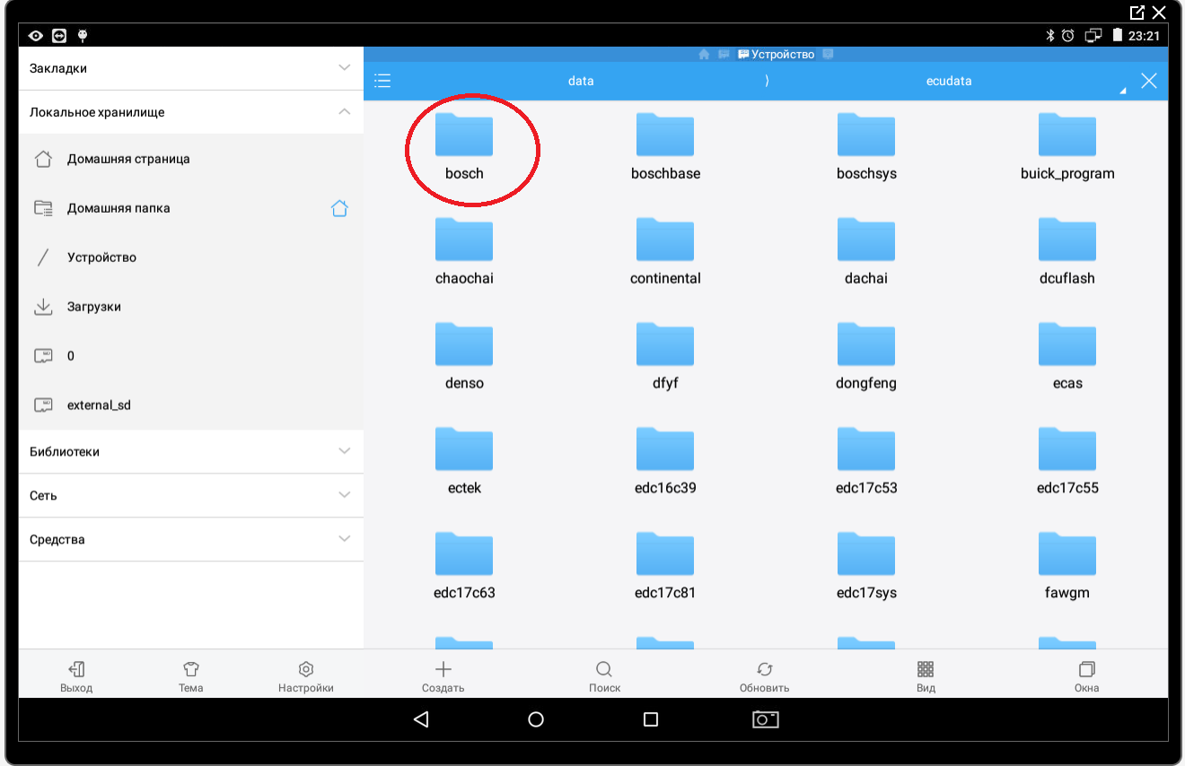Image resolution: width=1185 pixels, height=766 pixels.
Task: Tap the Устройство window tab at top
Action: (x=777, y=55)
